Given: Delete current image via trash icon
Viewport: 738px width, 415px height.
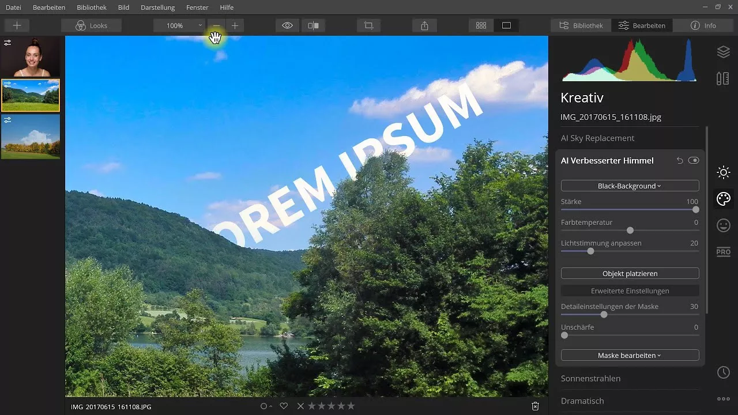Looking at the screenshot, I should click(x=534, y=406).
